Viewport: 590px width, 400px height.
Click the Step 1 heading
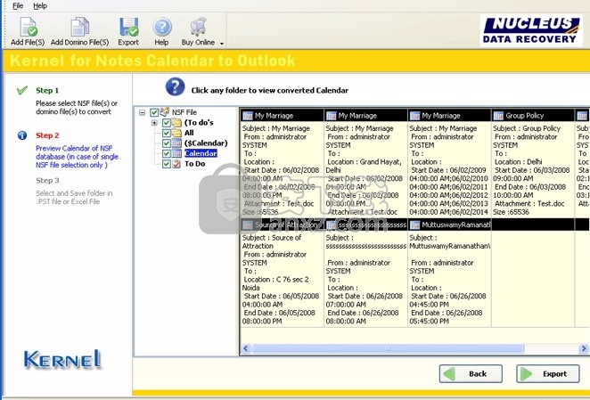pos(47,90)
